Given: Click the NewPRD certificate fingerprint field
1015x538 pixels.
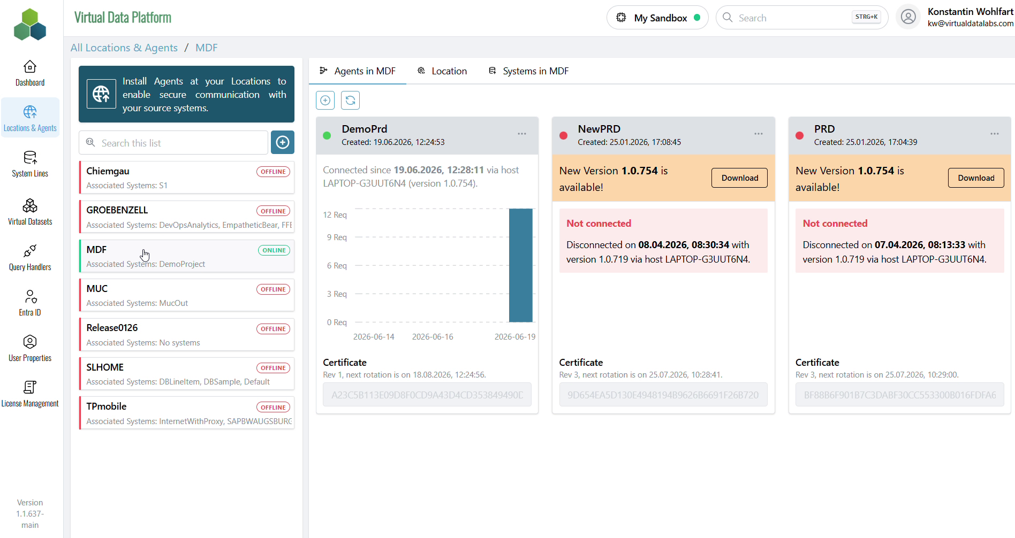Looking at the screenshot, I should click(x=663, y=395).
